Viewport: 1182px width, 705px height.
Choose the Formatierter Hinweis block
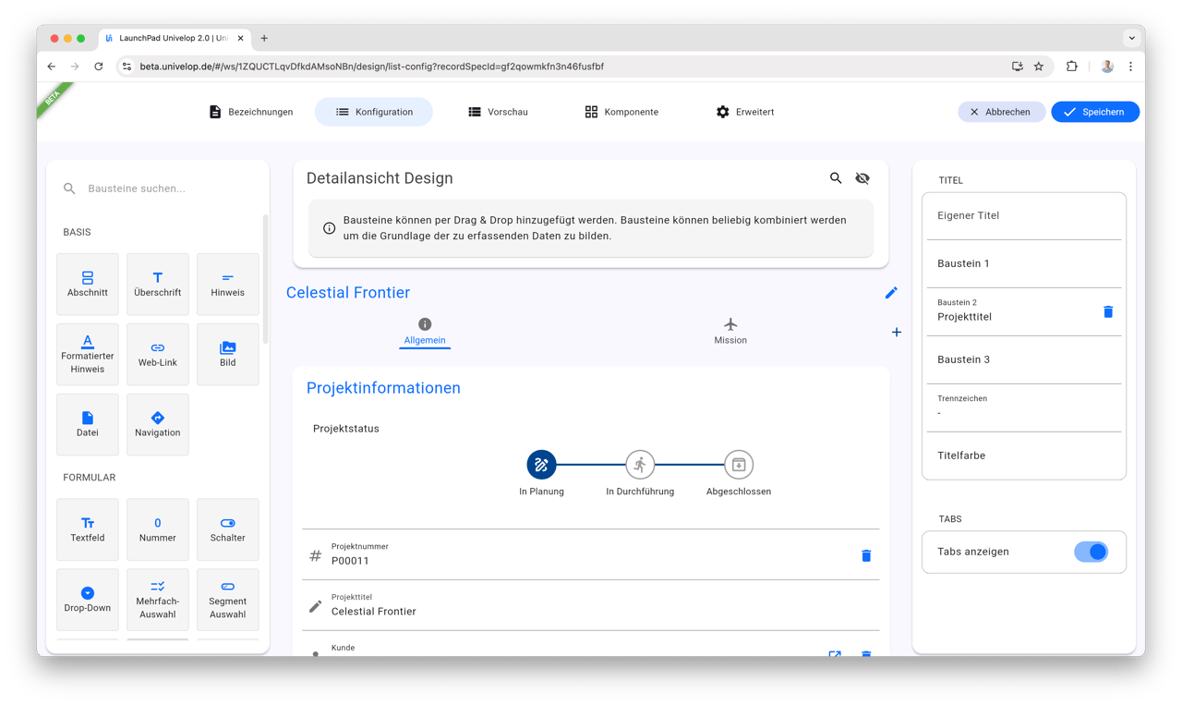88,355
